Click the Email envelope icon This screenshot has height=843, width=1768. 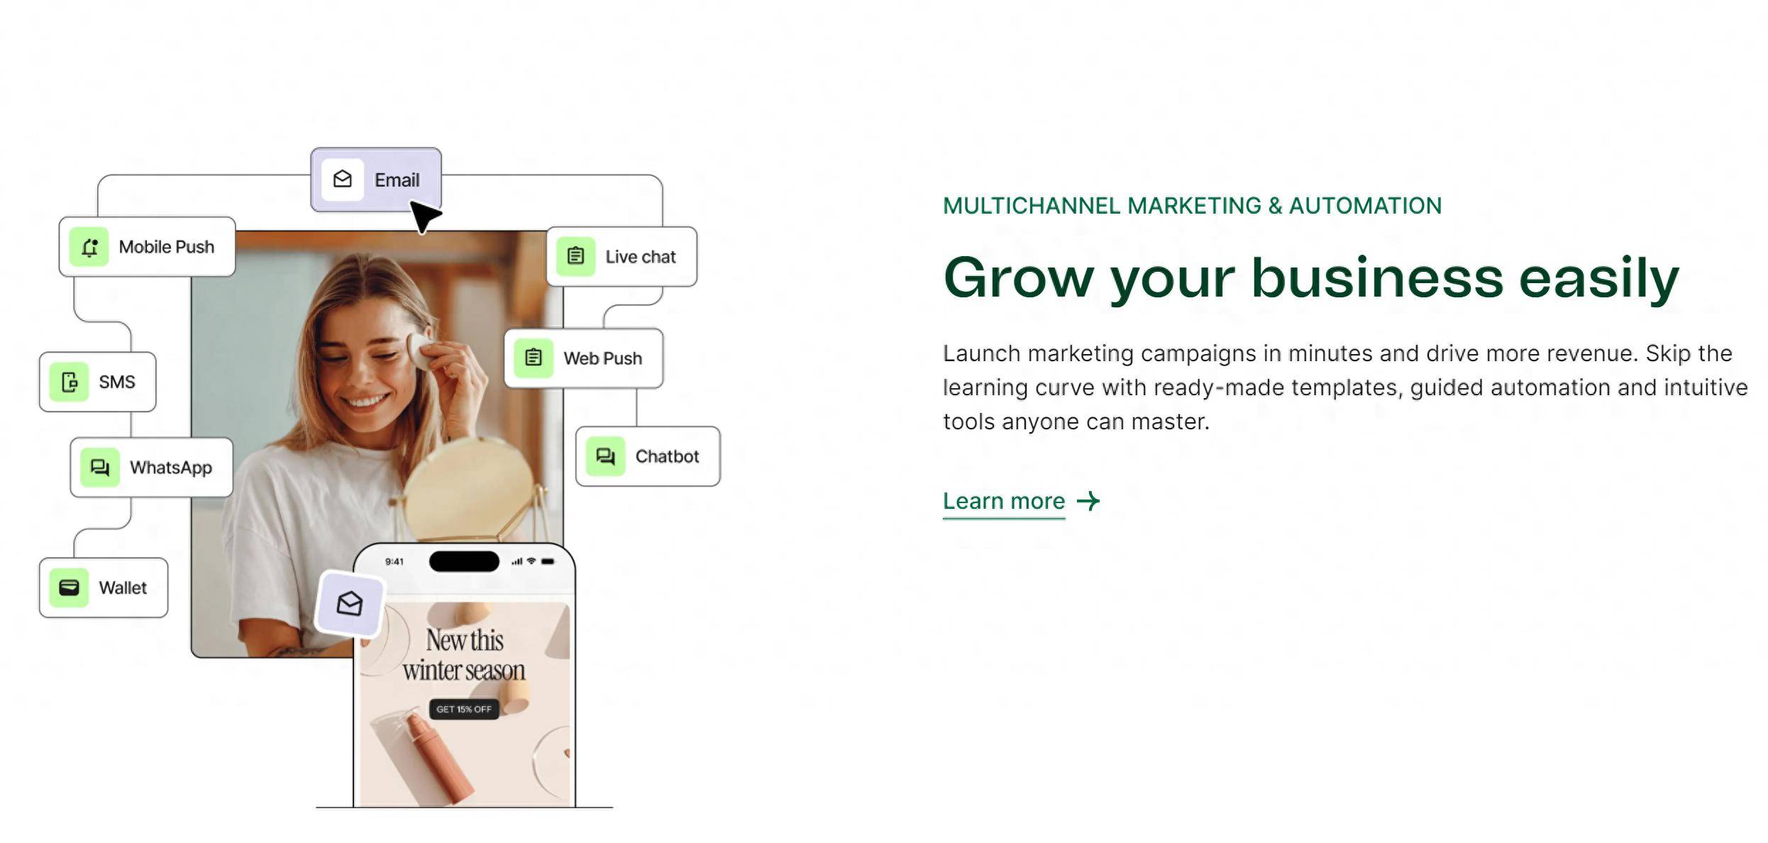(343, 179)
